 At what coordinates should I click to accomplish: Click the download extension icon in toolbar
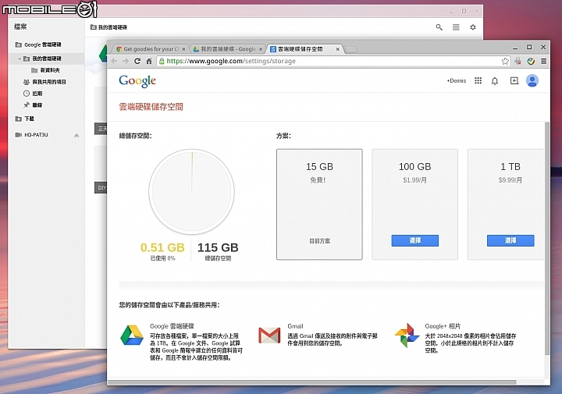pos(518,62)
